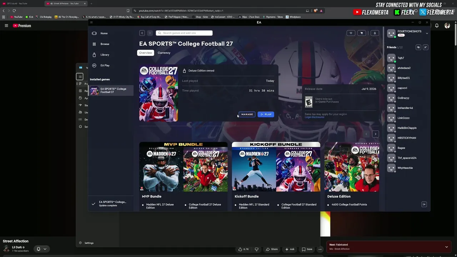Select friend MRSTICKYMAN
This screenshot has height=257, width=457.
407,138
